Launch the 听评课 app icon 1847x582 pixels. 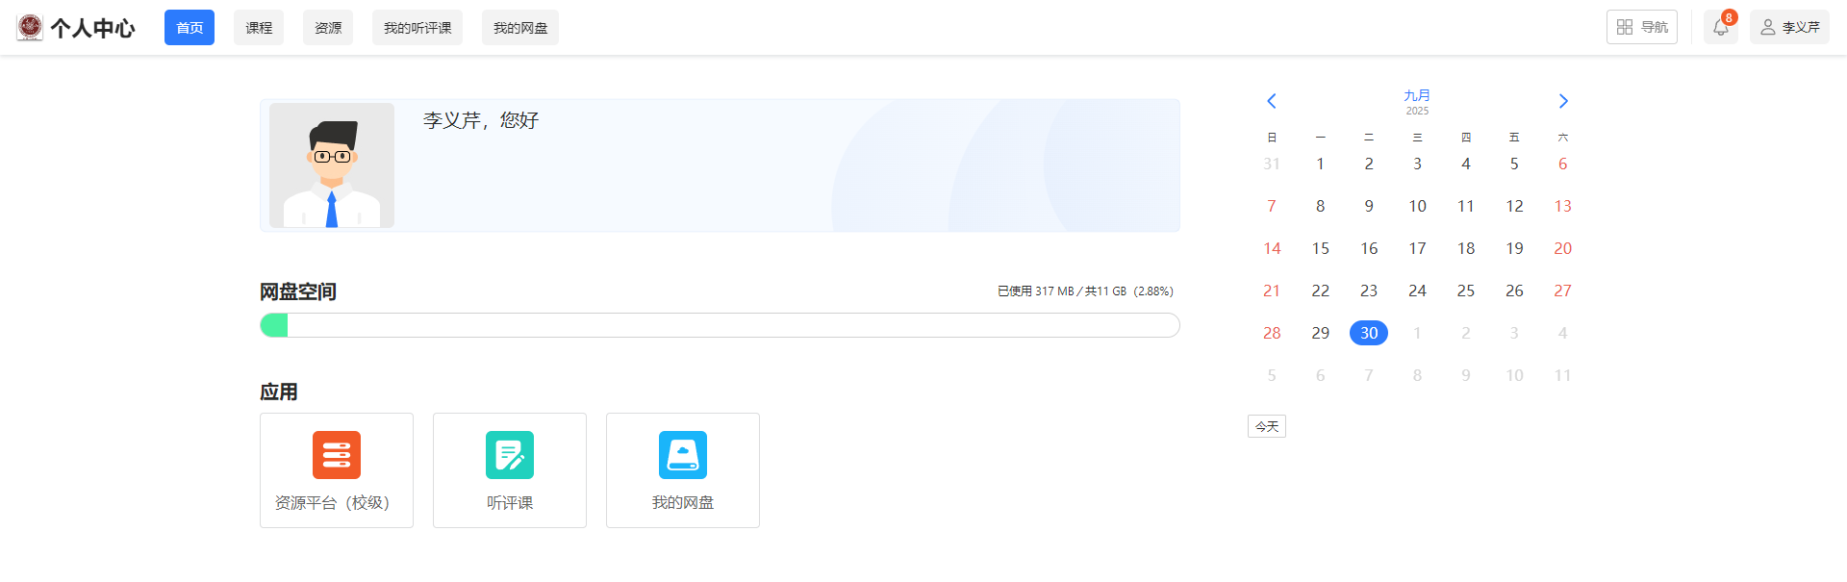510,455
